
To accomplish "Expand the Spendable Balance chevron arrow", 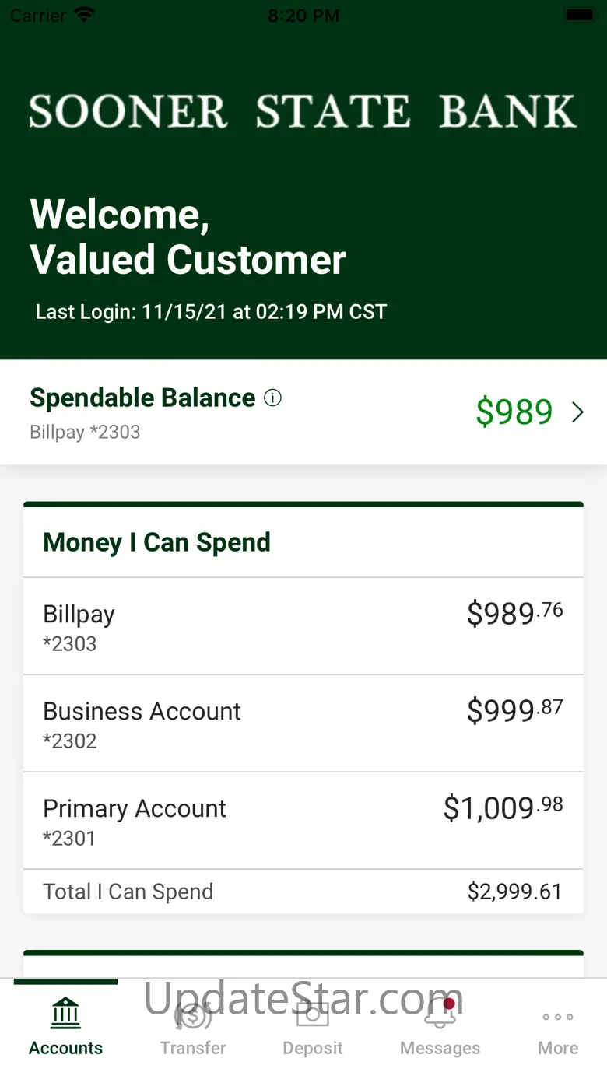I will [577, 412].
